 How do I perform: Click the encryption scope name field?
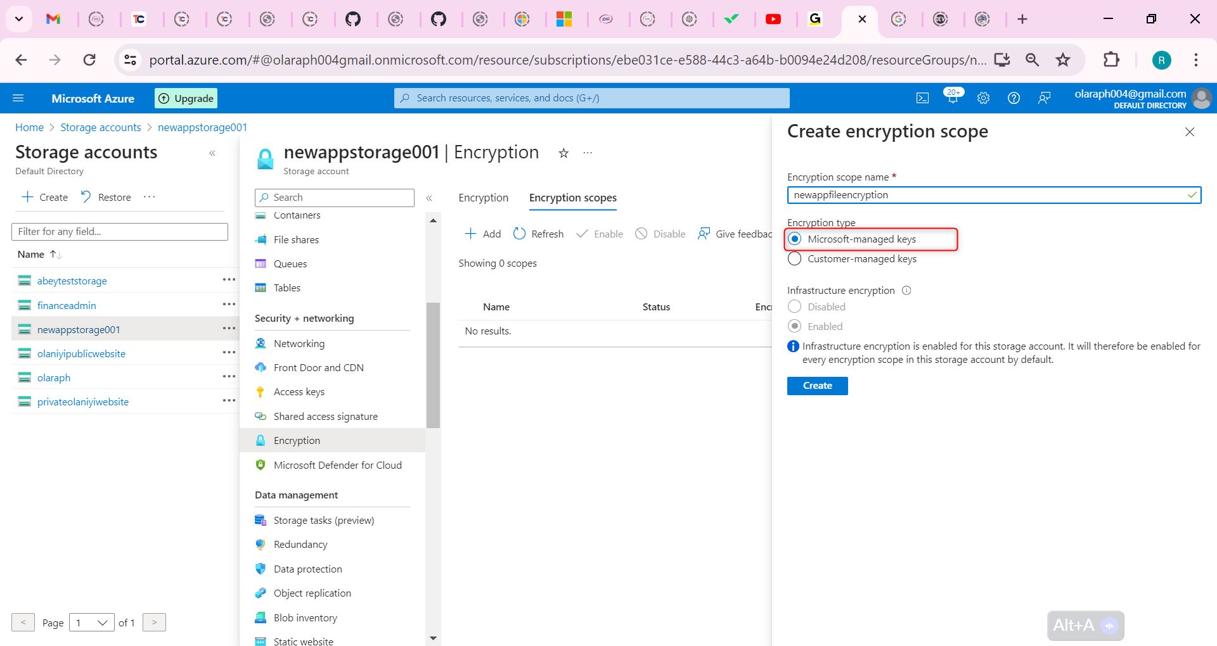click(989, 194)
